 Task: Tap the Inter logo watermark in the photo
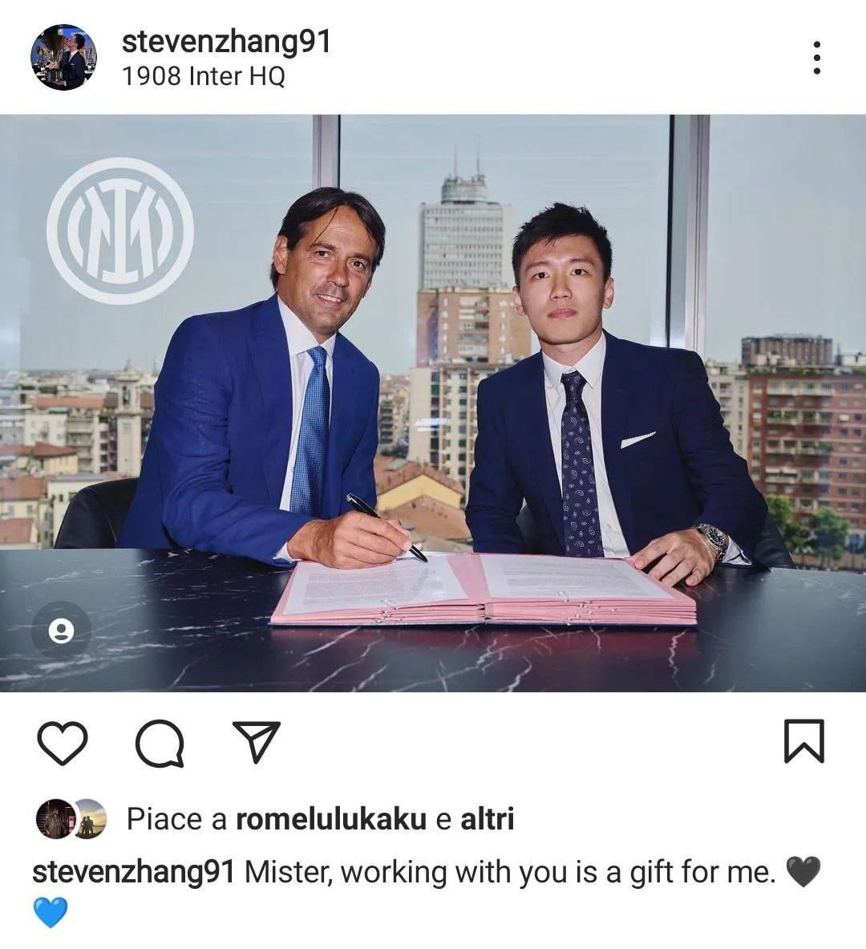coord(120,230)
